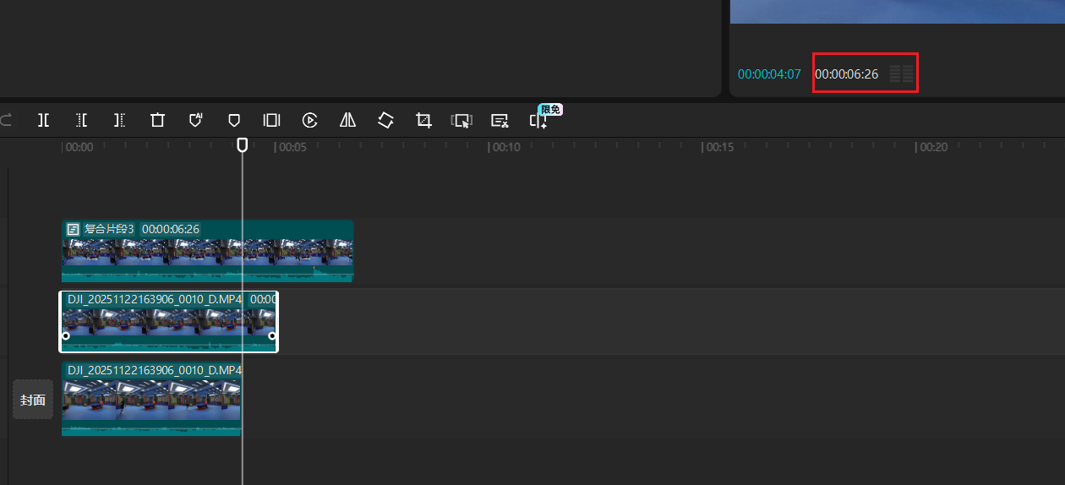Screen dimensions: 1065x485
Task: Click the trim-left-of-playhead icon
Action: 81,120
